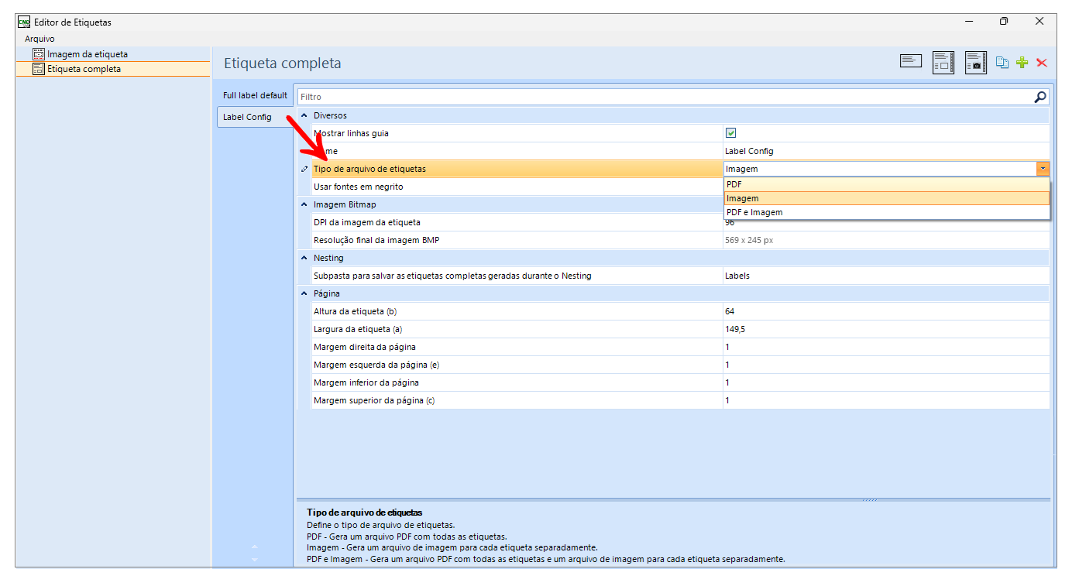The image size is (1072, 576).
Task: Choose PDF e Imagem from the dropdown list
Action: click(x=887, y=212)
